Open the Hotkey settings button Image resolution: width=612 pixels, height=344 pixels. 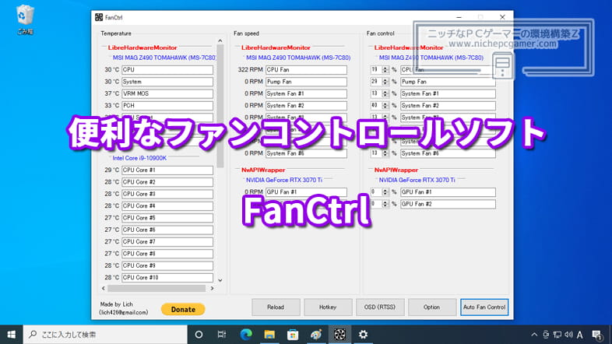click(x=328, y=307)
